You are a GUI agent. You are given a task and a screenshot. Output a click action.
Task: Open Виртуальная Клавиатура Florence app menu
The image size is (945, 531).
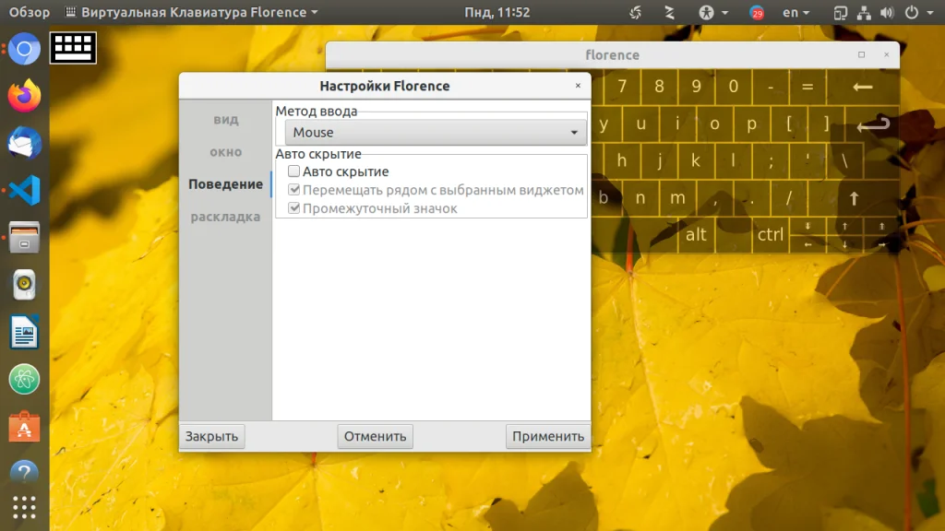(191, 12)
